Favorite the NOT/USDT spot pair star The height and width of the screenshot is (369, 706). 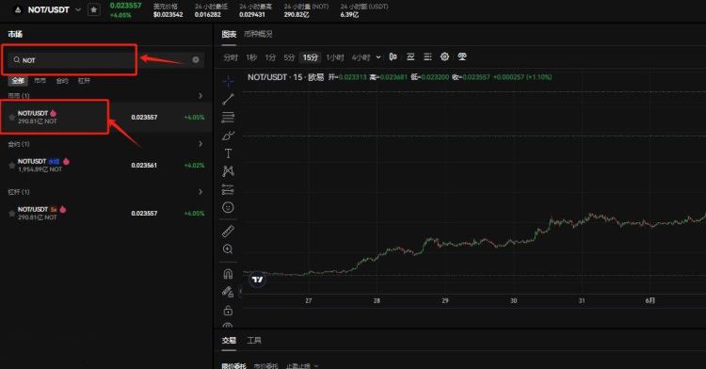tap(11, 117)
